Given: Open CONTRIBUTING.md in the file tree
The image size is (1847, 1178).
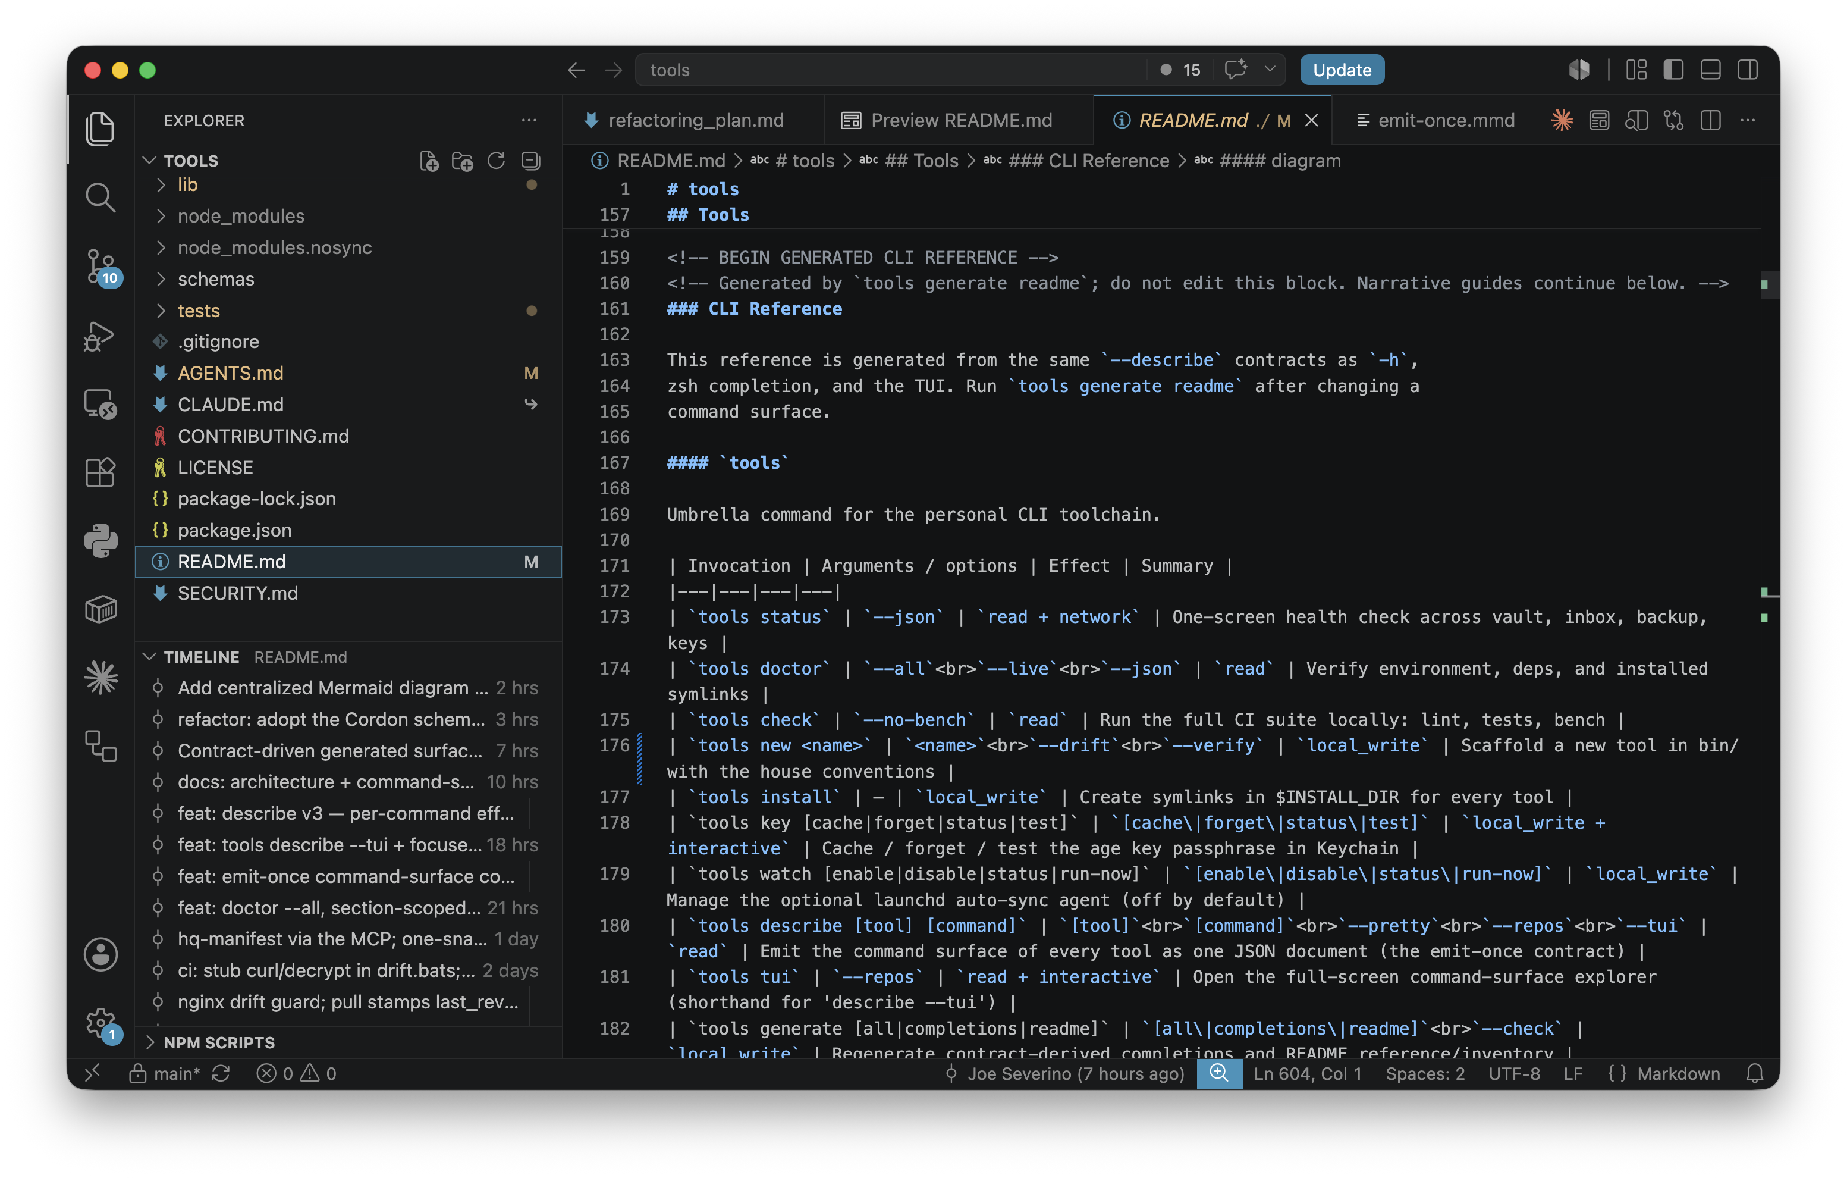Looking at the screenshot, I should (348, 436).
